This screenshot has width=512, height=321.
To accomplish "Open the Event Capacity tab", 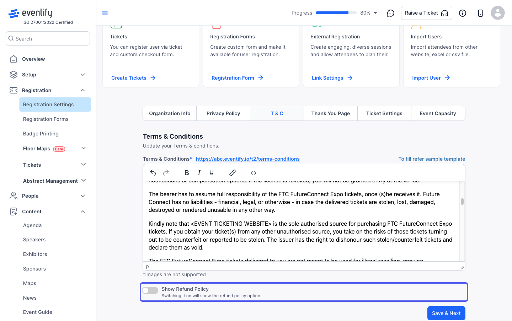I will (x=438, y=113).
